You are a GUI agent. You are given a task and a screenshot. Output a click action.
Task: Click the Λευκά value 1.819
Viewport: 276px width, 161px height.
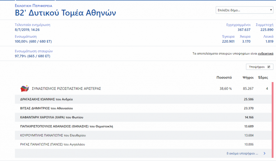(269, 42)
